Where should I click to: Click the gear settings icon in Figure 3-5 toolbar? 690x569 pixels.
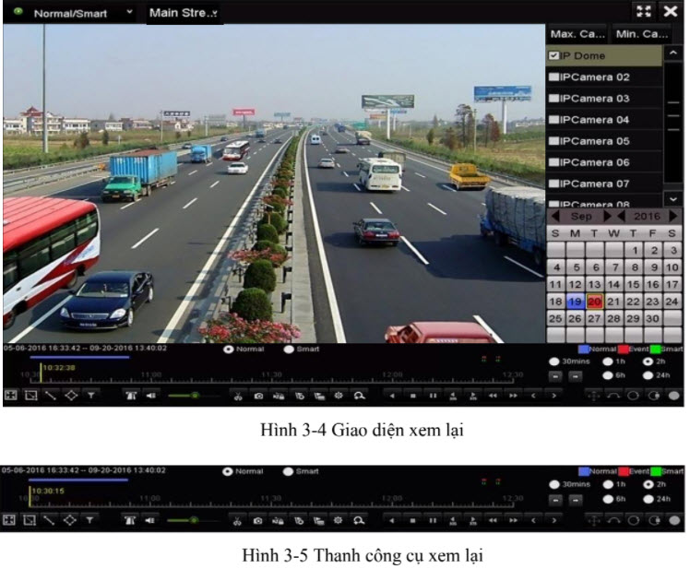(338, 520)
